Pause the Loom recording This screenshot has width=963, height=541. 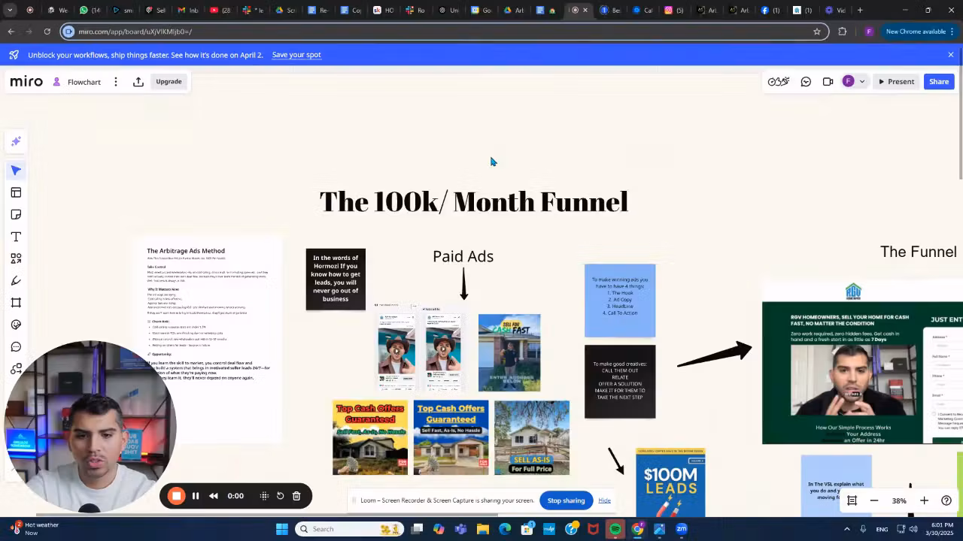(196, 496)
